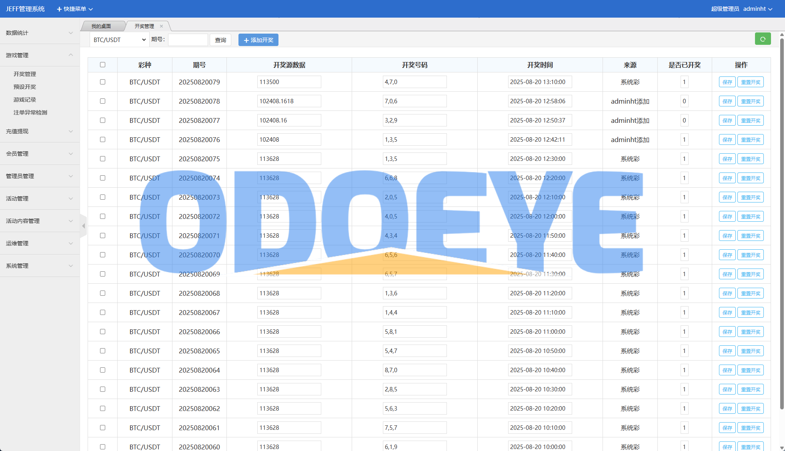785x451 pixels.
Task: Click the vertical scrollbar thumb
Action: [781, 224]
